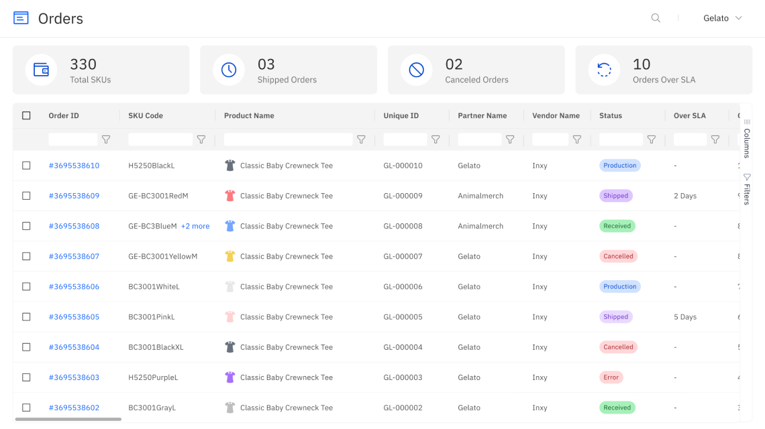765x429 pixels.
Task: Toggle the select-all checkbox in header
Action: (x=26, y=115)
